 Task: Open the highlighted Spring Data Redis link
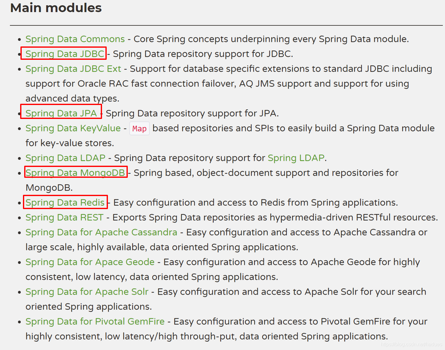[x=65, y=202]
